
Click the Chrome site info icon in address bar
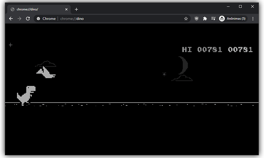(38, 19)
